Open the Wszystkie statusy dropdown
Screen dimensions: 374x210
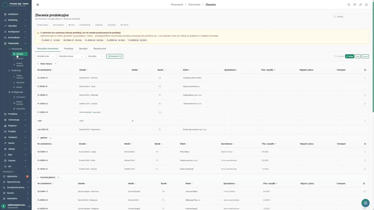[x=71, y=56]
